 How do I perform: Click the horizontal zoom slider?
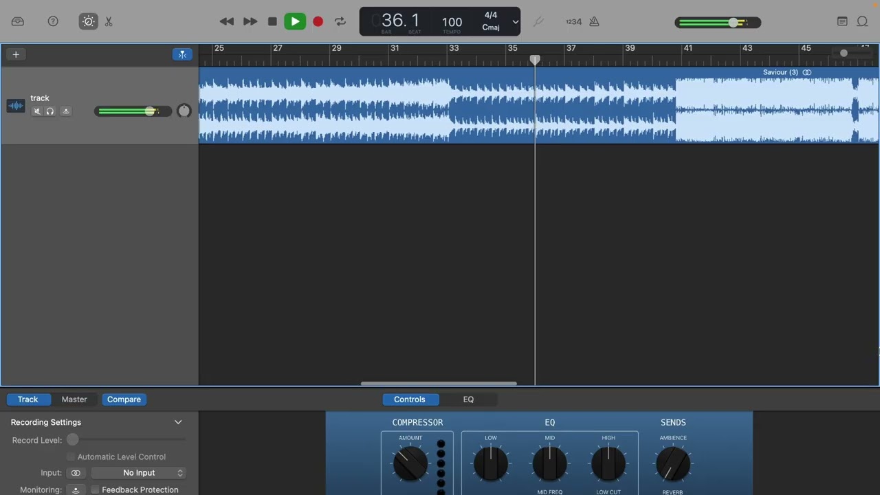850,53
